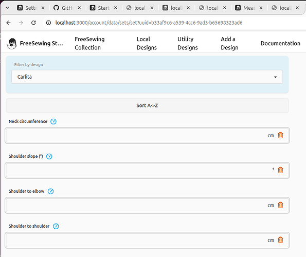Delete the Shoulder to shoulder measurement
Image resolution: width=306 pixels, height=257 pixels.
280,240
